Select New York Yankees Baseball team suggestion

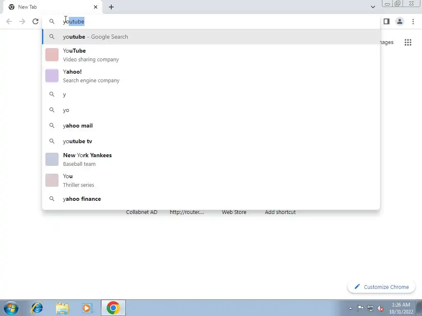click(x=211, y=159)
